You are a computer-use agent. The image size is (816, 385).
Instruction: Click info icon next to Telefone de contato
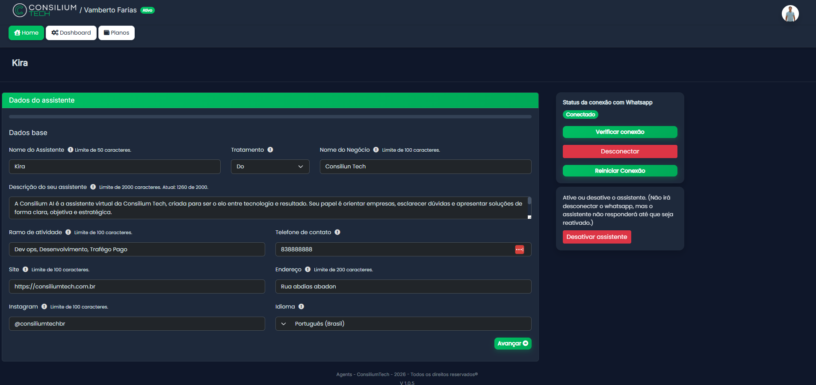click(x=337, y=232)
